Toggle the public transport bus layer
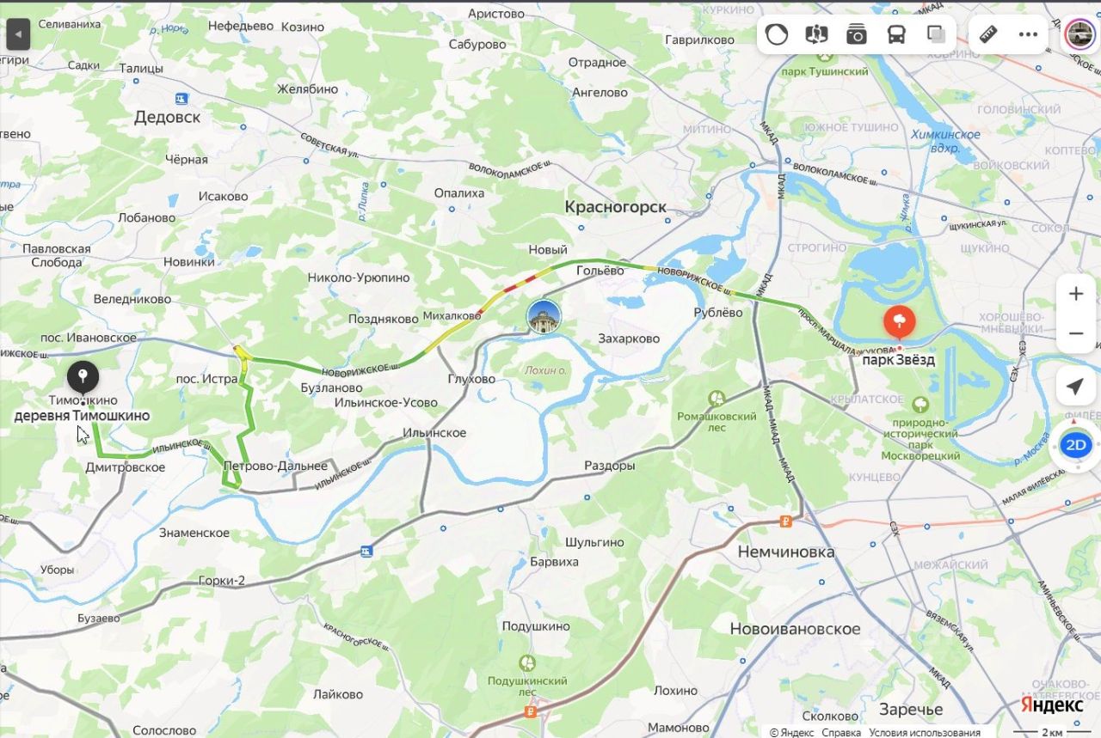This screenshot has width=1101, height=738. (896, 34)
